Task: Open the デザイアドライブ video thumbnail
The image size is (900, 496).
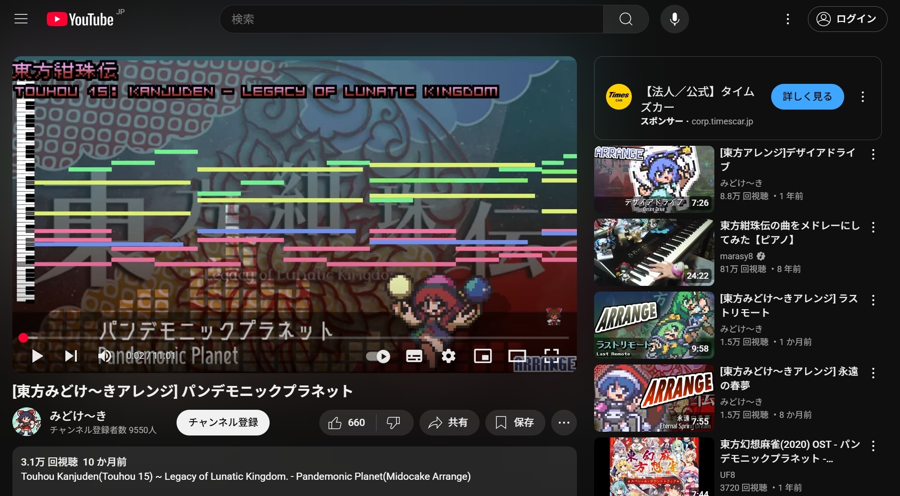Action: (x=654, y=179)
